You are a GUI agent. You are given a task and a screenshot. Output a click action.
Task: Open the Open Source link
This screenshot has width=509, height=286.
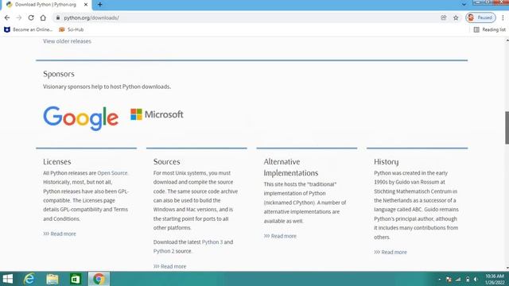(x=112, y=173)
